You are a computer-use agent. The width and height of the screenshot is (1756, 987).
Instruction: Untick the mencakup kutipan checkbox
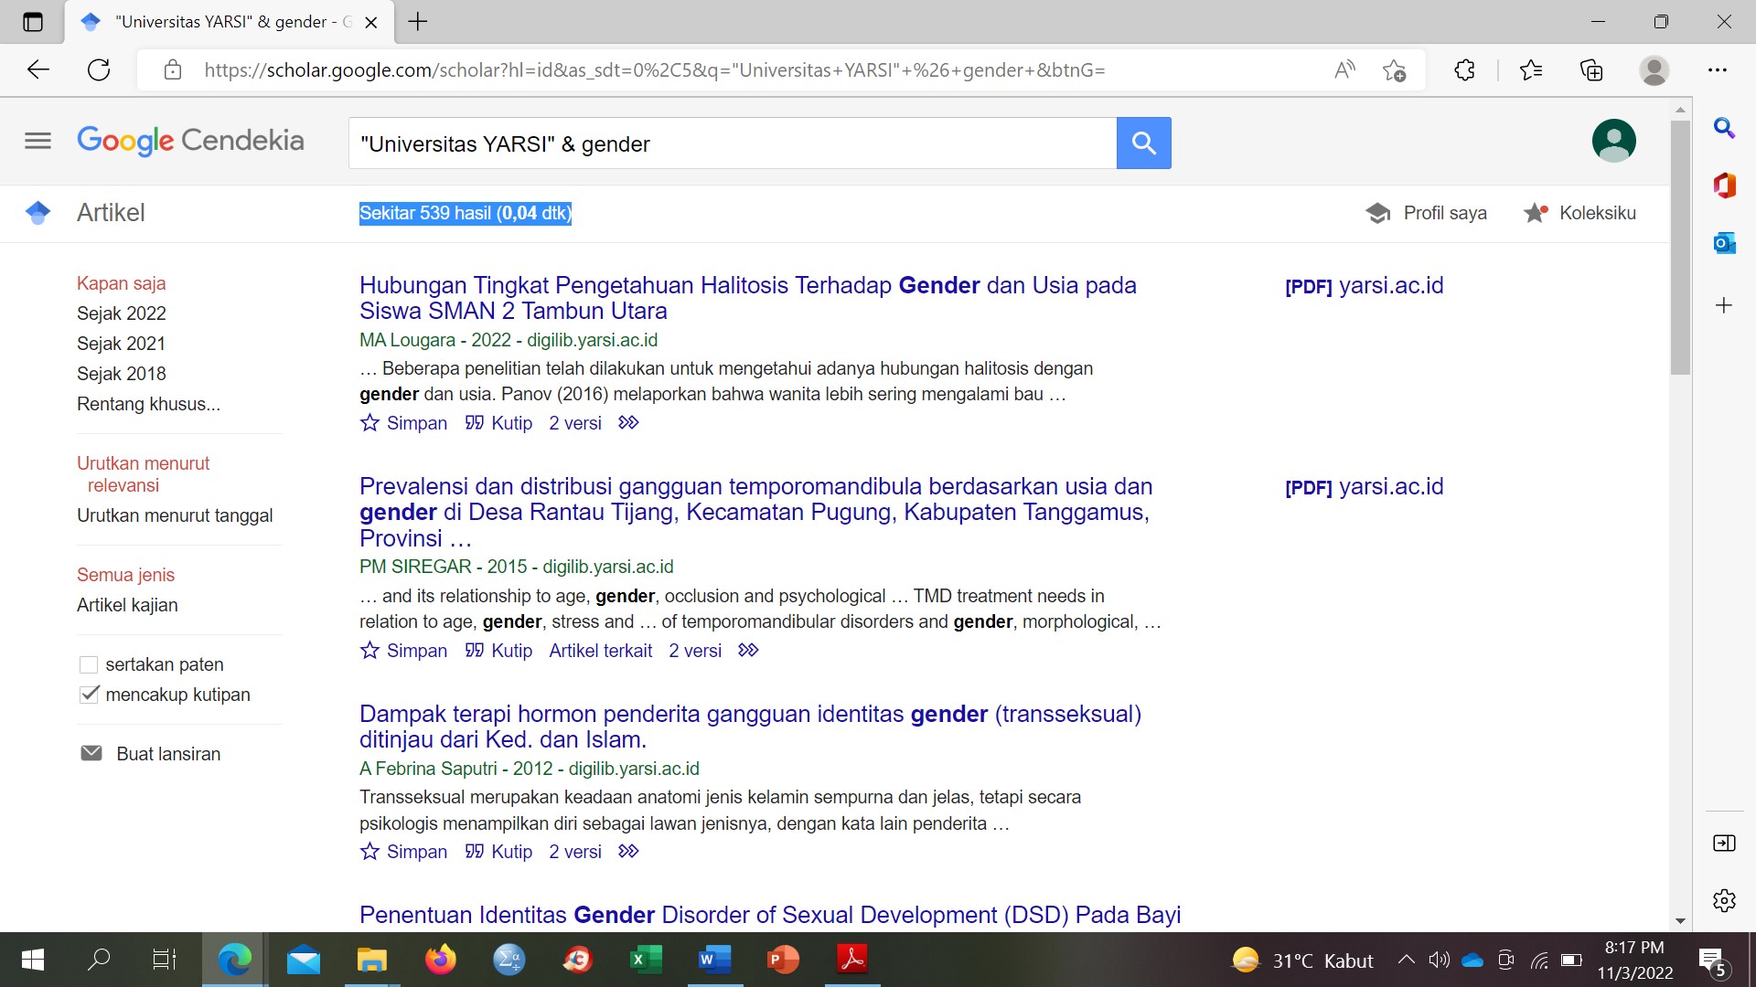[x=89, y=695]
